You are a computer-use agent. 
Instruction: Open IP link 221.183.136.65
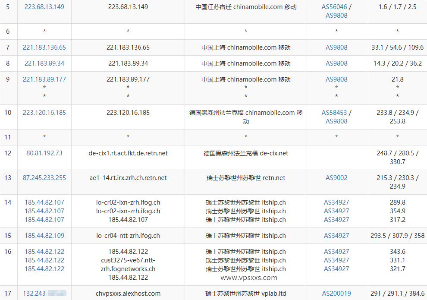[x=44, y=47]
